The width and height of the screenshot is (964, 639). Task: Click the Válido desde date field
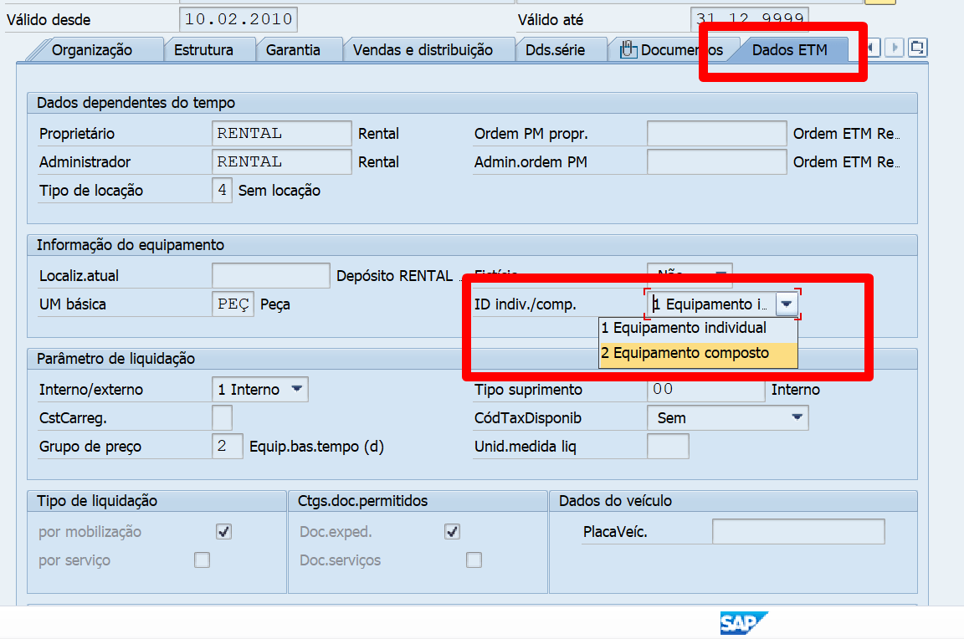point(237,18)
